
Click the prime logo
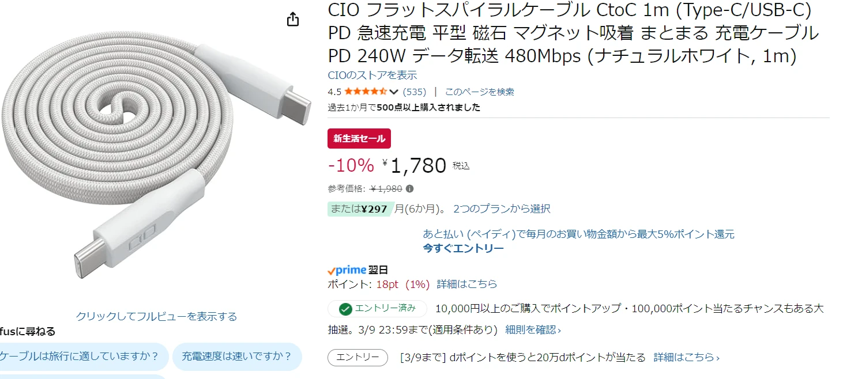(x=347, y=270)
